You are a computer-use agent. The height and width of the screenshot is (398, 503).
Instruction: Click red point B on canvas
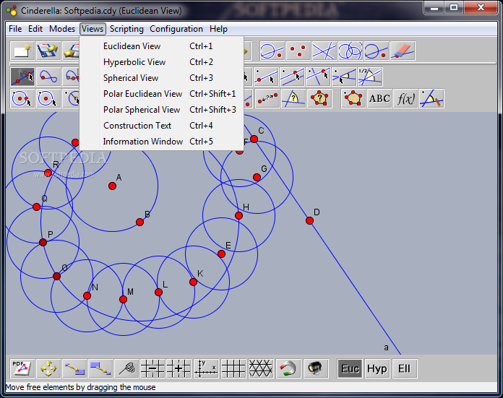140,222
